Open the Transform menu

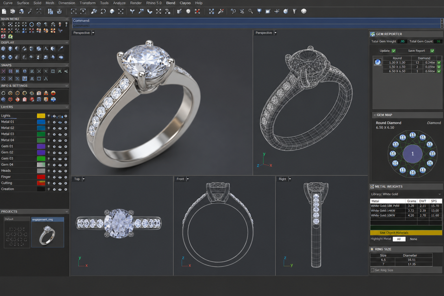coord(88,3)
